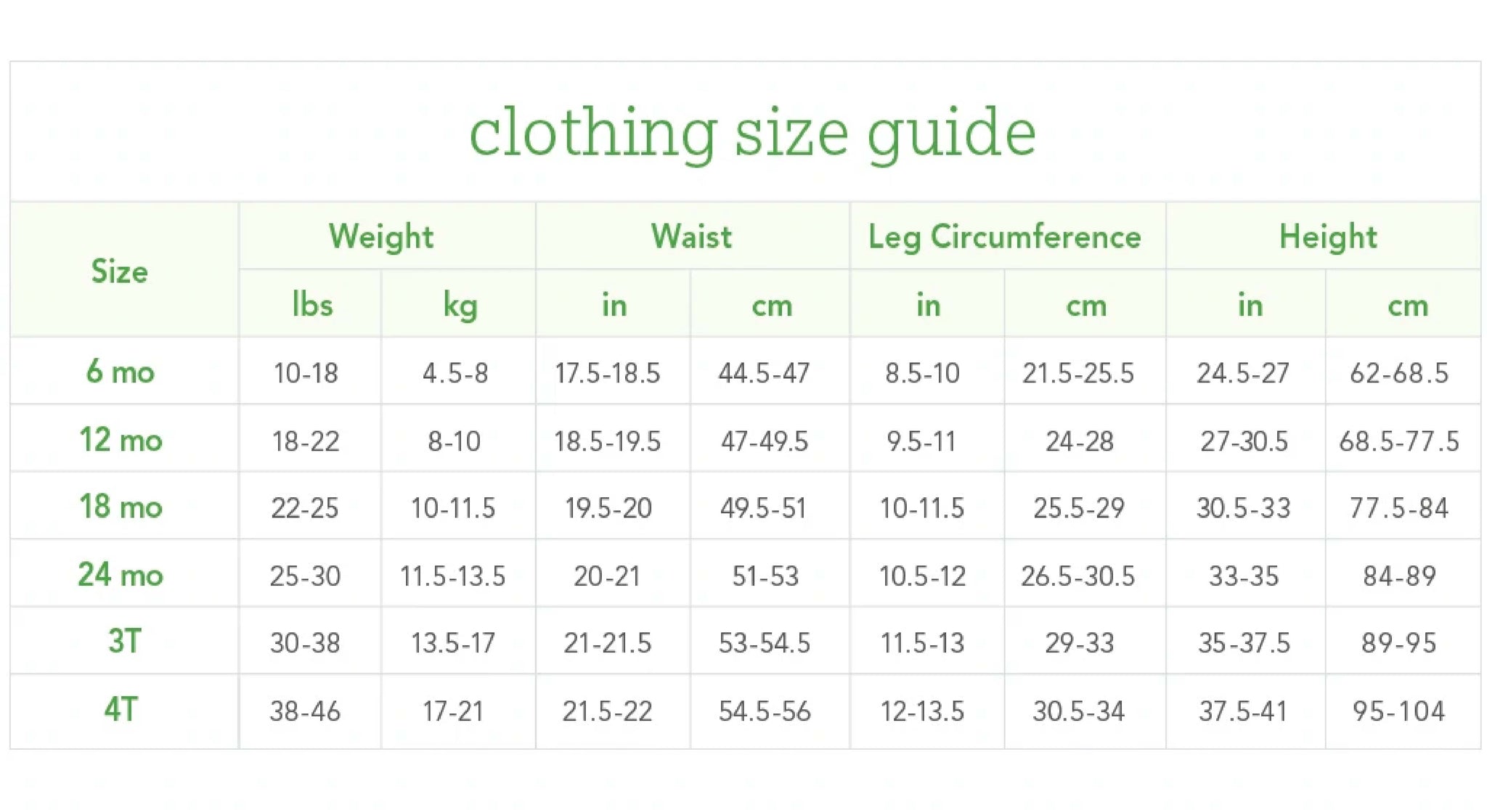Click the 95-104 height cm cell
Image resolution: width=1487 pixels, height=810 pixels.
(x=1398, y=711)
